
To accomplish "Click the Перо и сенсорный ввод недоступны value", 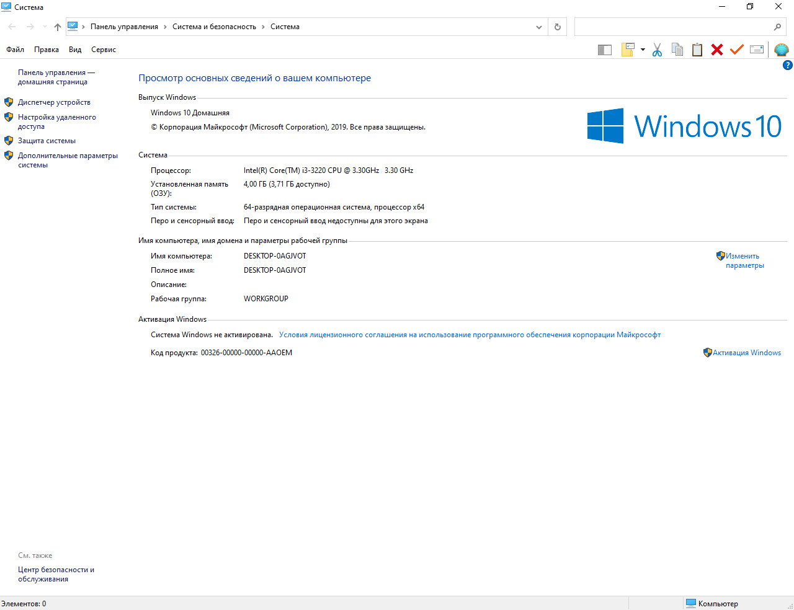I will pos(336,221).
